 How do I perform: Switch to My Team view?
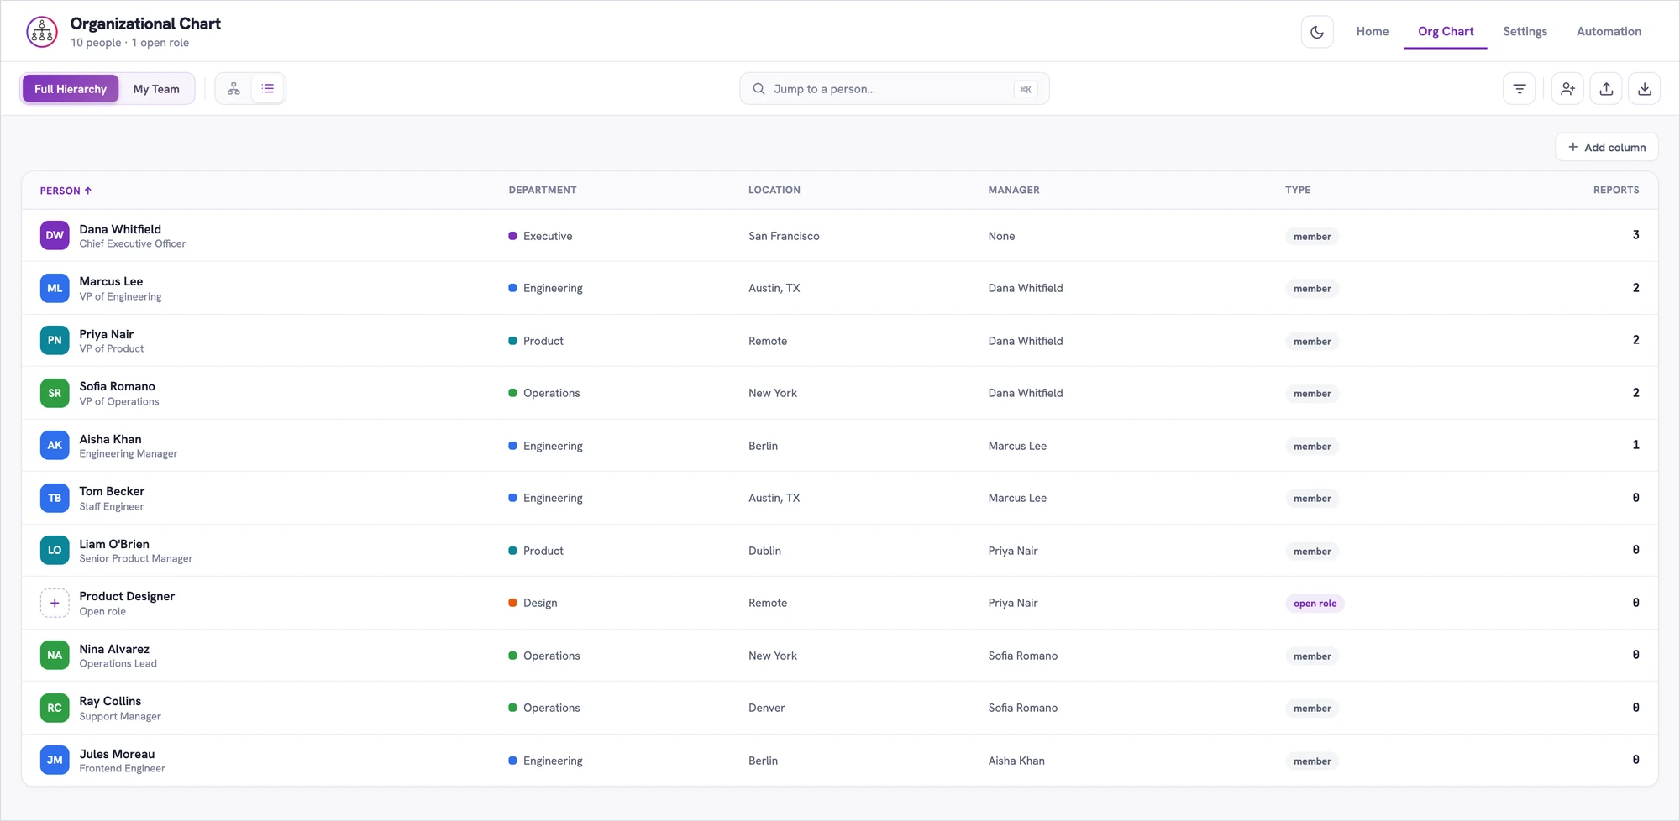[x=156, y=89]
